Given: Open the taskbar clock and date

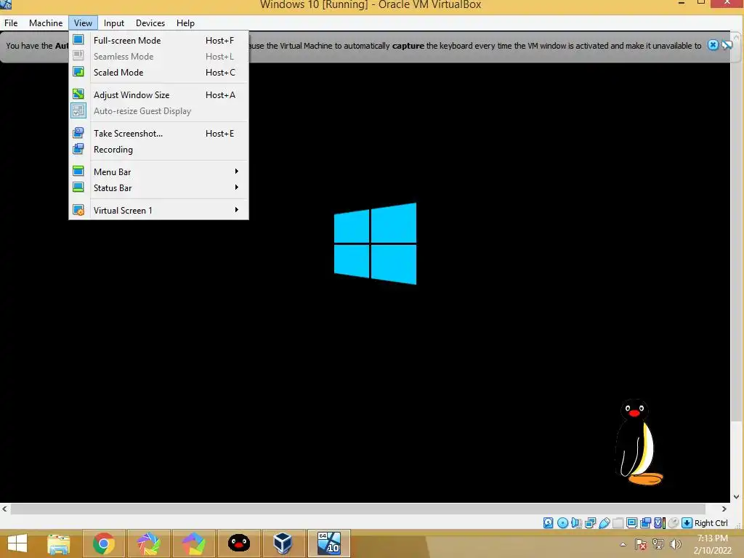Looking at the screenshot, I should click(712, 544).
